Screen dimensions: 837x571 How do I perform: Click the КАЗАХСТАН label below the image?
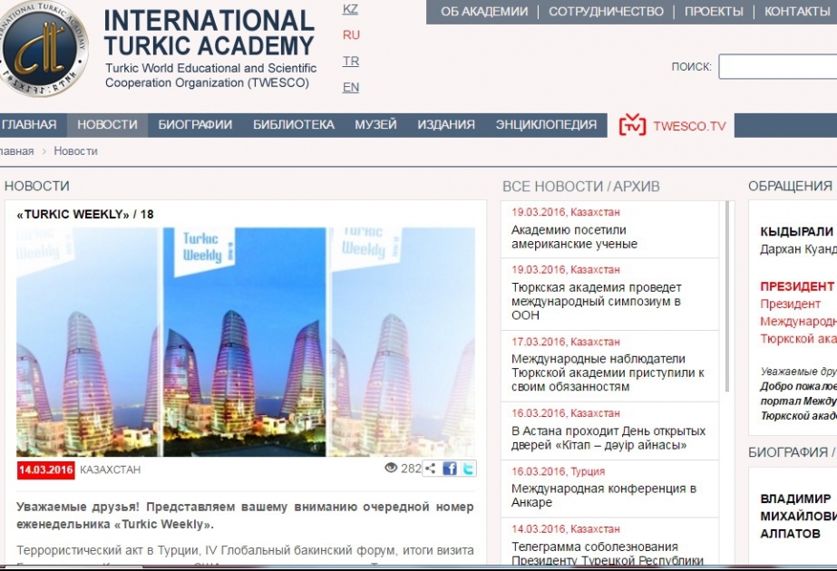tap(111, 470)
